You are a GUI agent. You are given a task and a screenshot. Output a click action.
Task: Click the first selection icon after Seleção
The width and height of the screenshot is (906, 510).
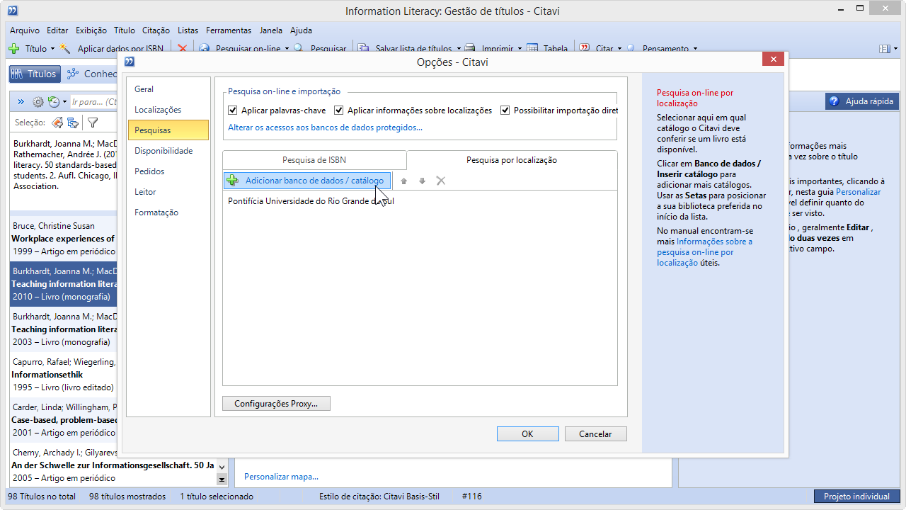57,123
